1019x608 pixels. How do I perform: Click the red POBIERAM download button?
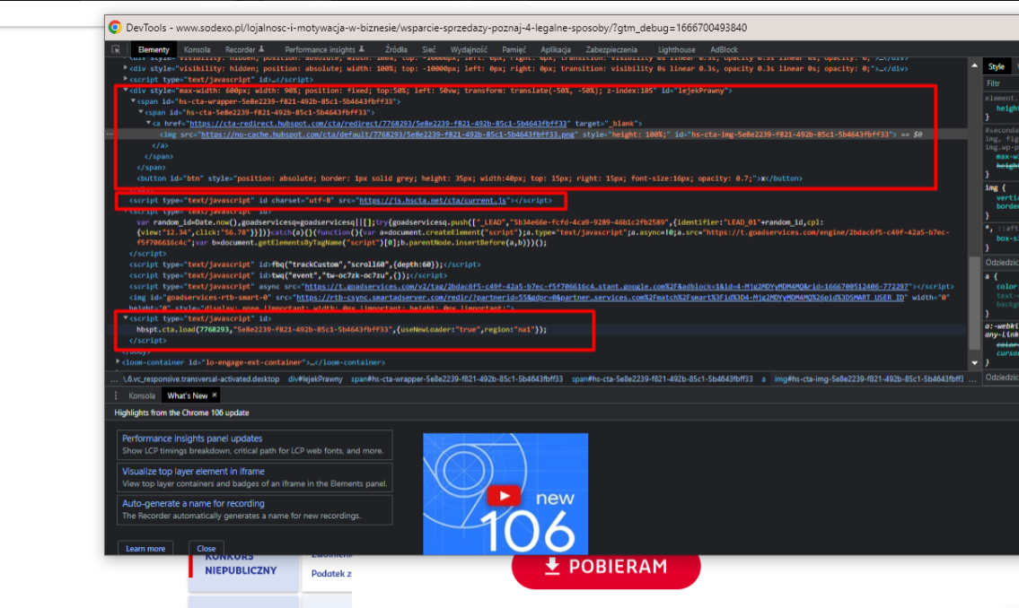(606, 569)
